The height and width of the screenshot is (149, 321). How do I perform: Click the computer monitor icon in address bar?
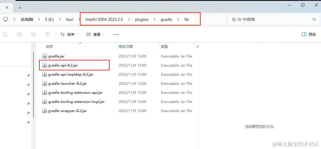(6, 19)
